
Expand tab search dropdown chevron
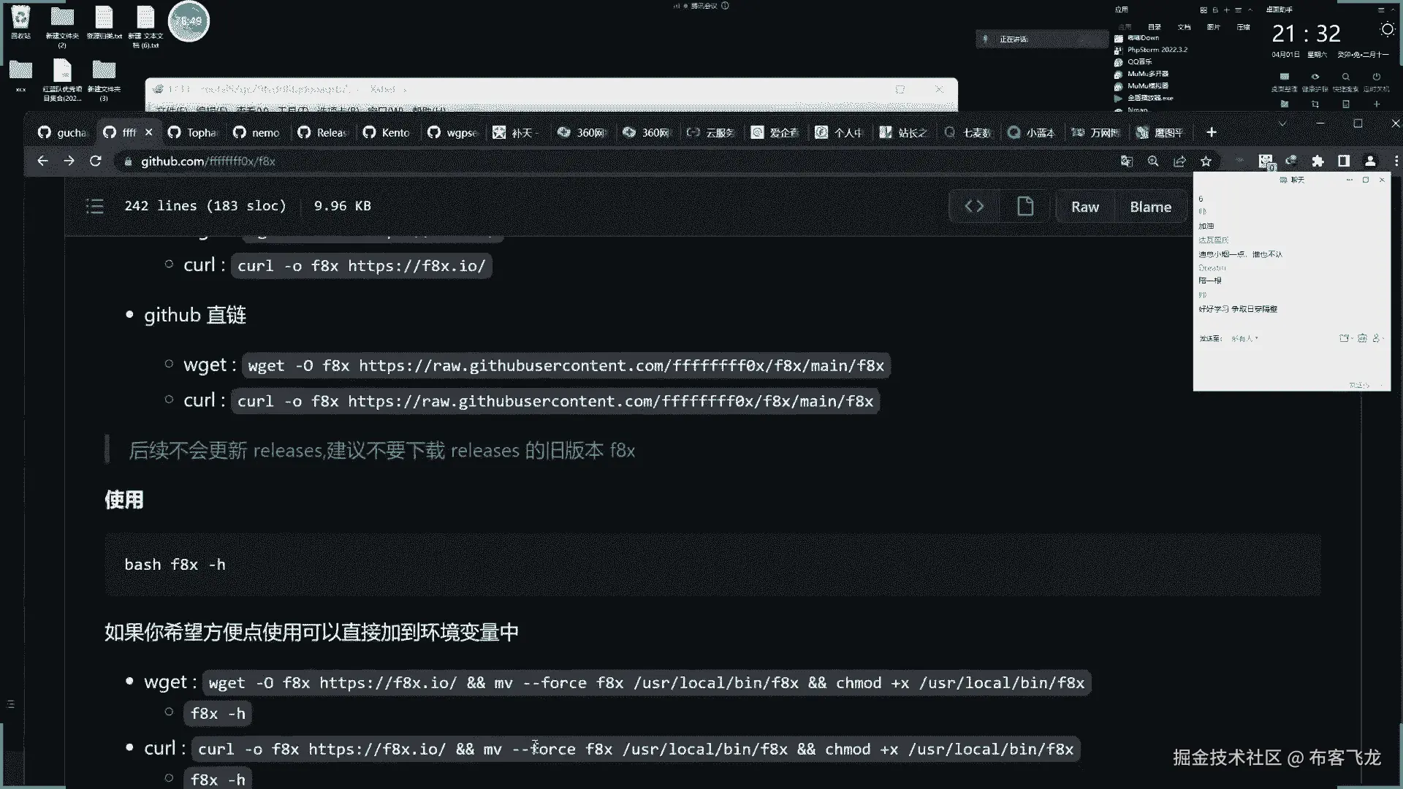[1282, 124]
